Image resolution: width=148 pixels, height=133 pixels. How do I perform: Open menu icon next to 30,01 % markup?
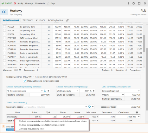click(93, 91)
